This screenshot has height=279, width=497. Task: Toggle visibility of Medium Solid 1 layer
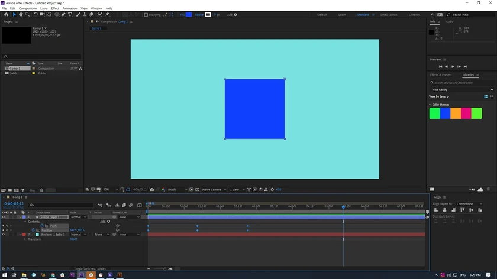(3, 235)
